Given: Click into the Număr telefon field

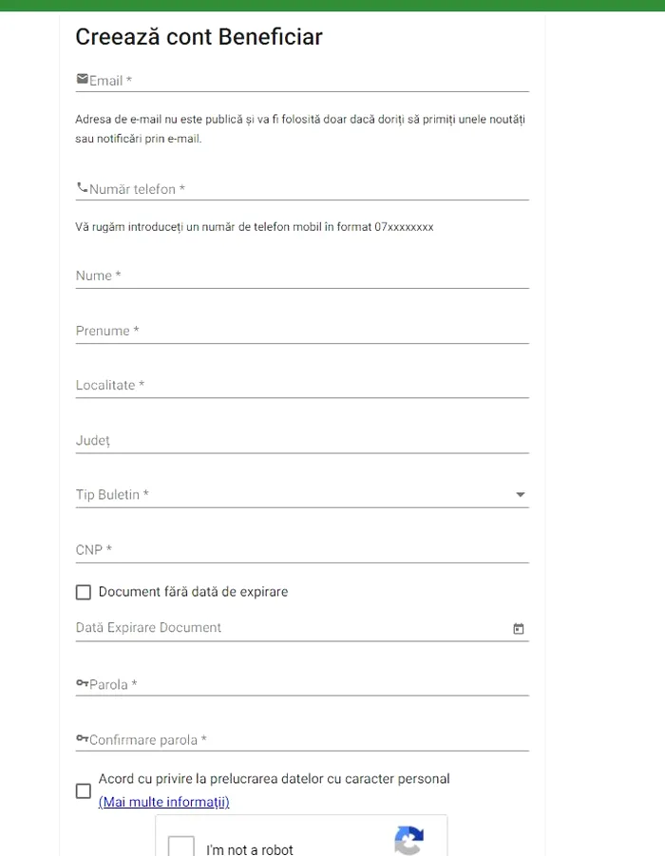Looking at the screenshot, I should coord(304,189).
